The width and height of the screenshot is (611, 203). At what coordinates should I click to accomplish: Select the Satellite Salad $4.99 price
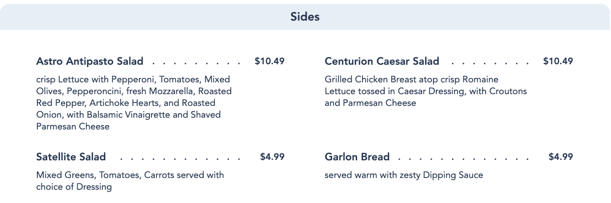272,157
